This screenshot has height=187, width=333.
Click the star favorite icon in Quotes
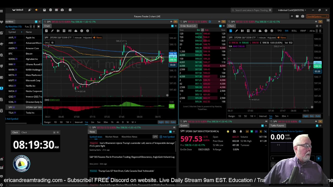pos(228,131)
